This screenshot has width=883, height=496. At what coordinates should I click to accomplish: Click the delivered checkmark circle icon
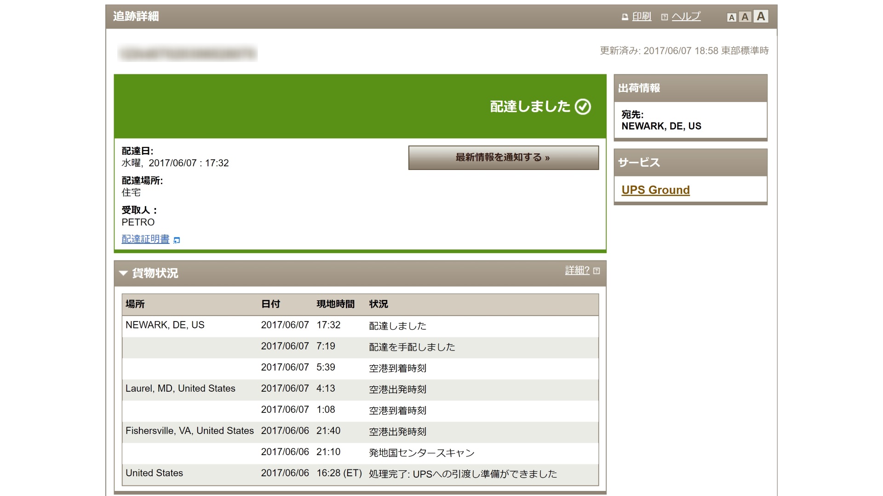583,107
